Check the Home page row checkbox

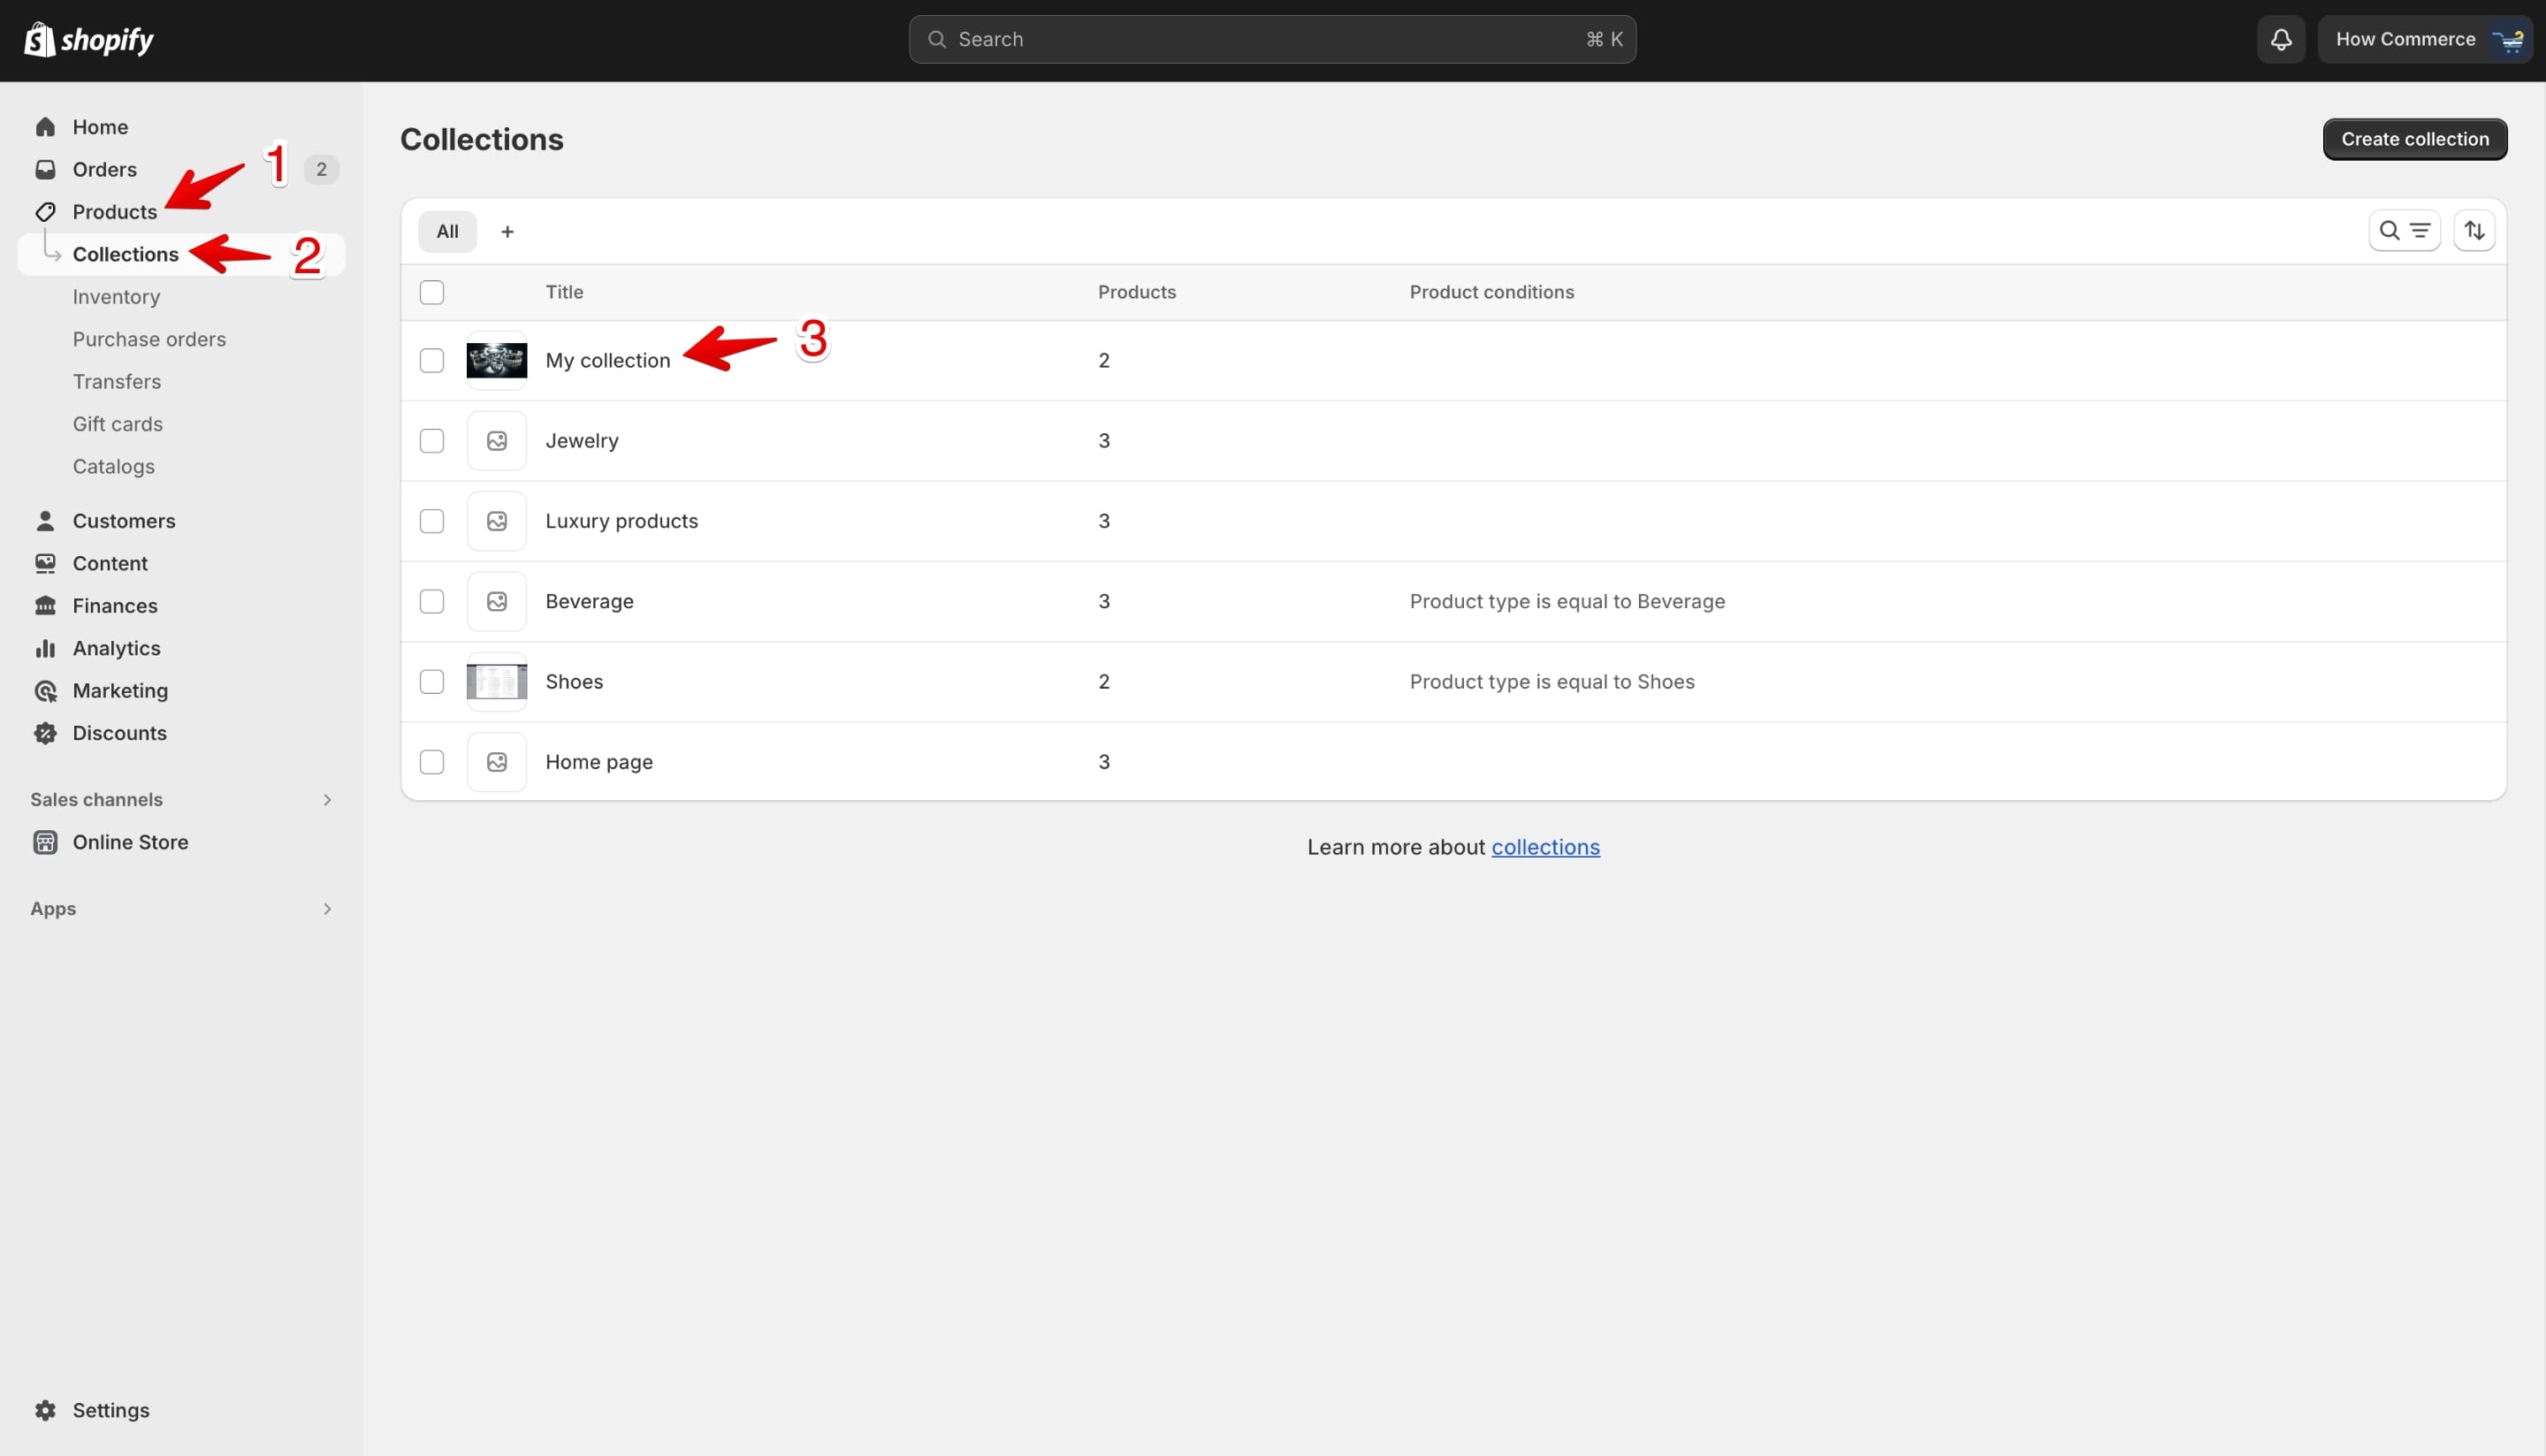[432, 762]
